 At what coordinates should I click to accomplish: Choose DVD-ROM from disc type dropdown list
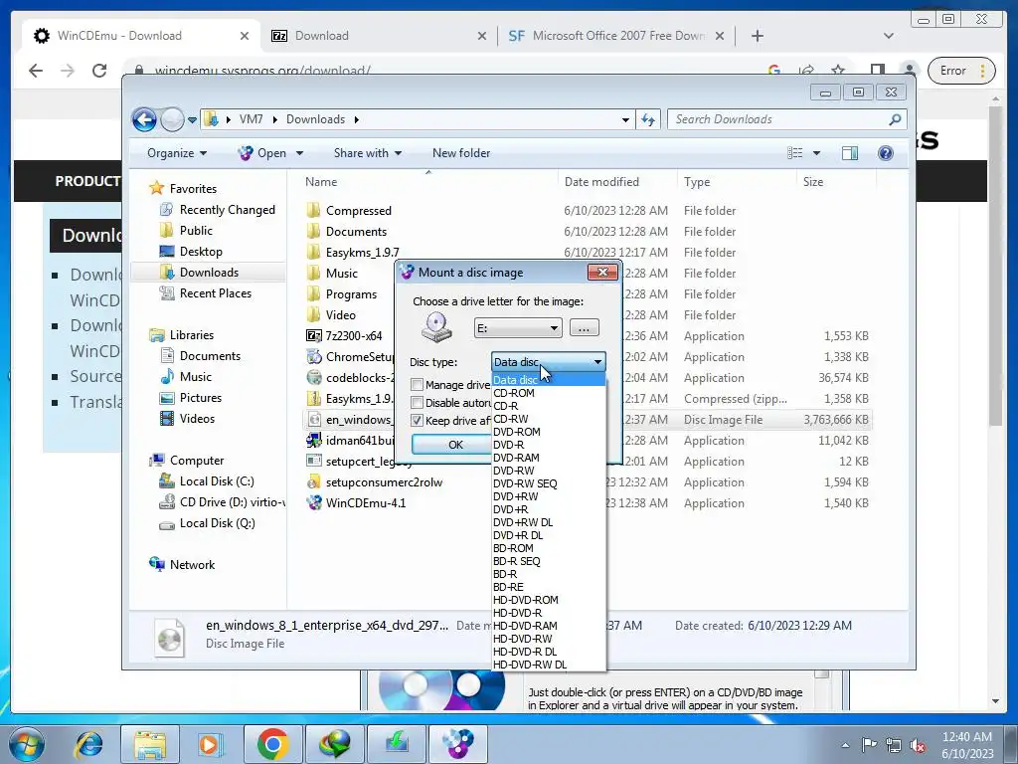tap(516, 432)
